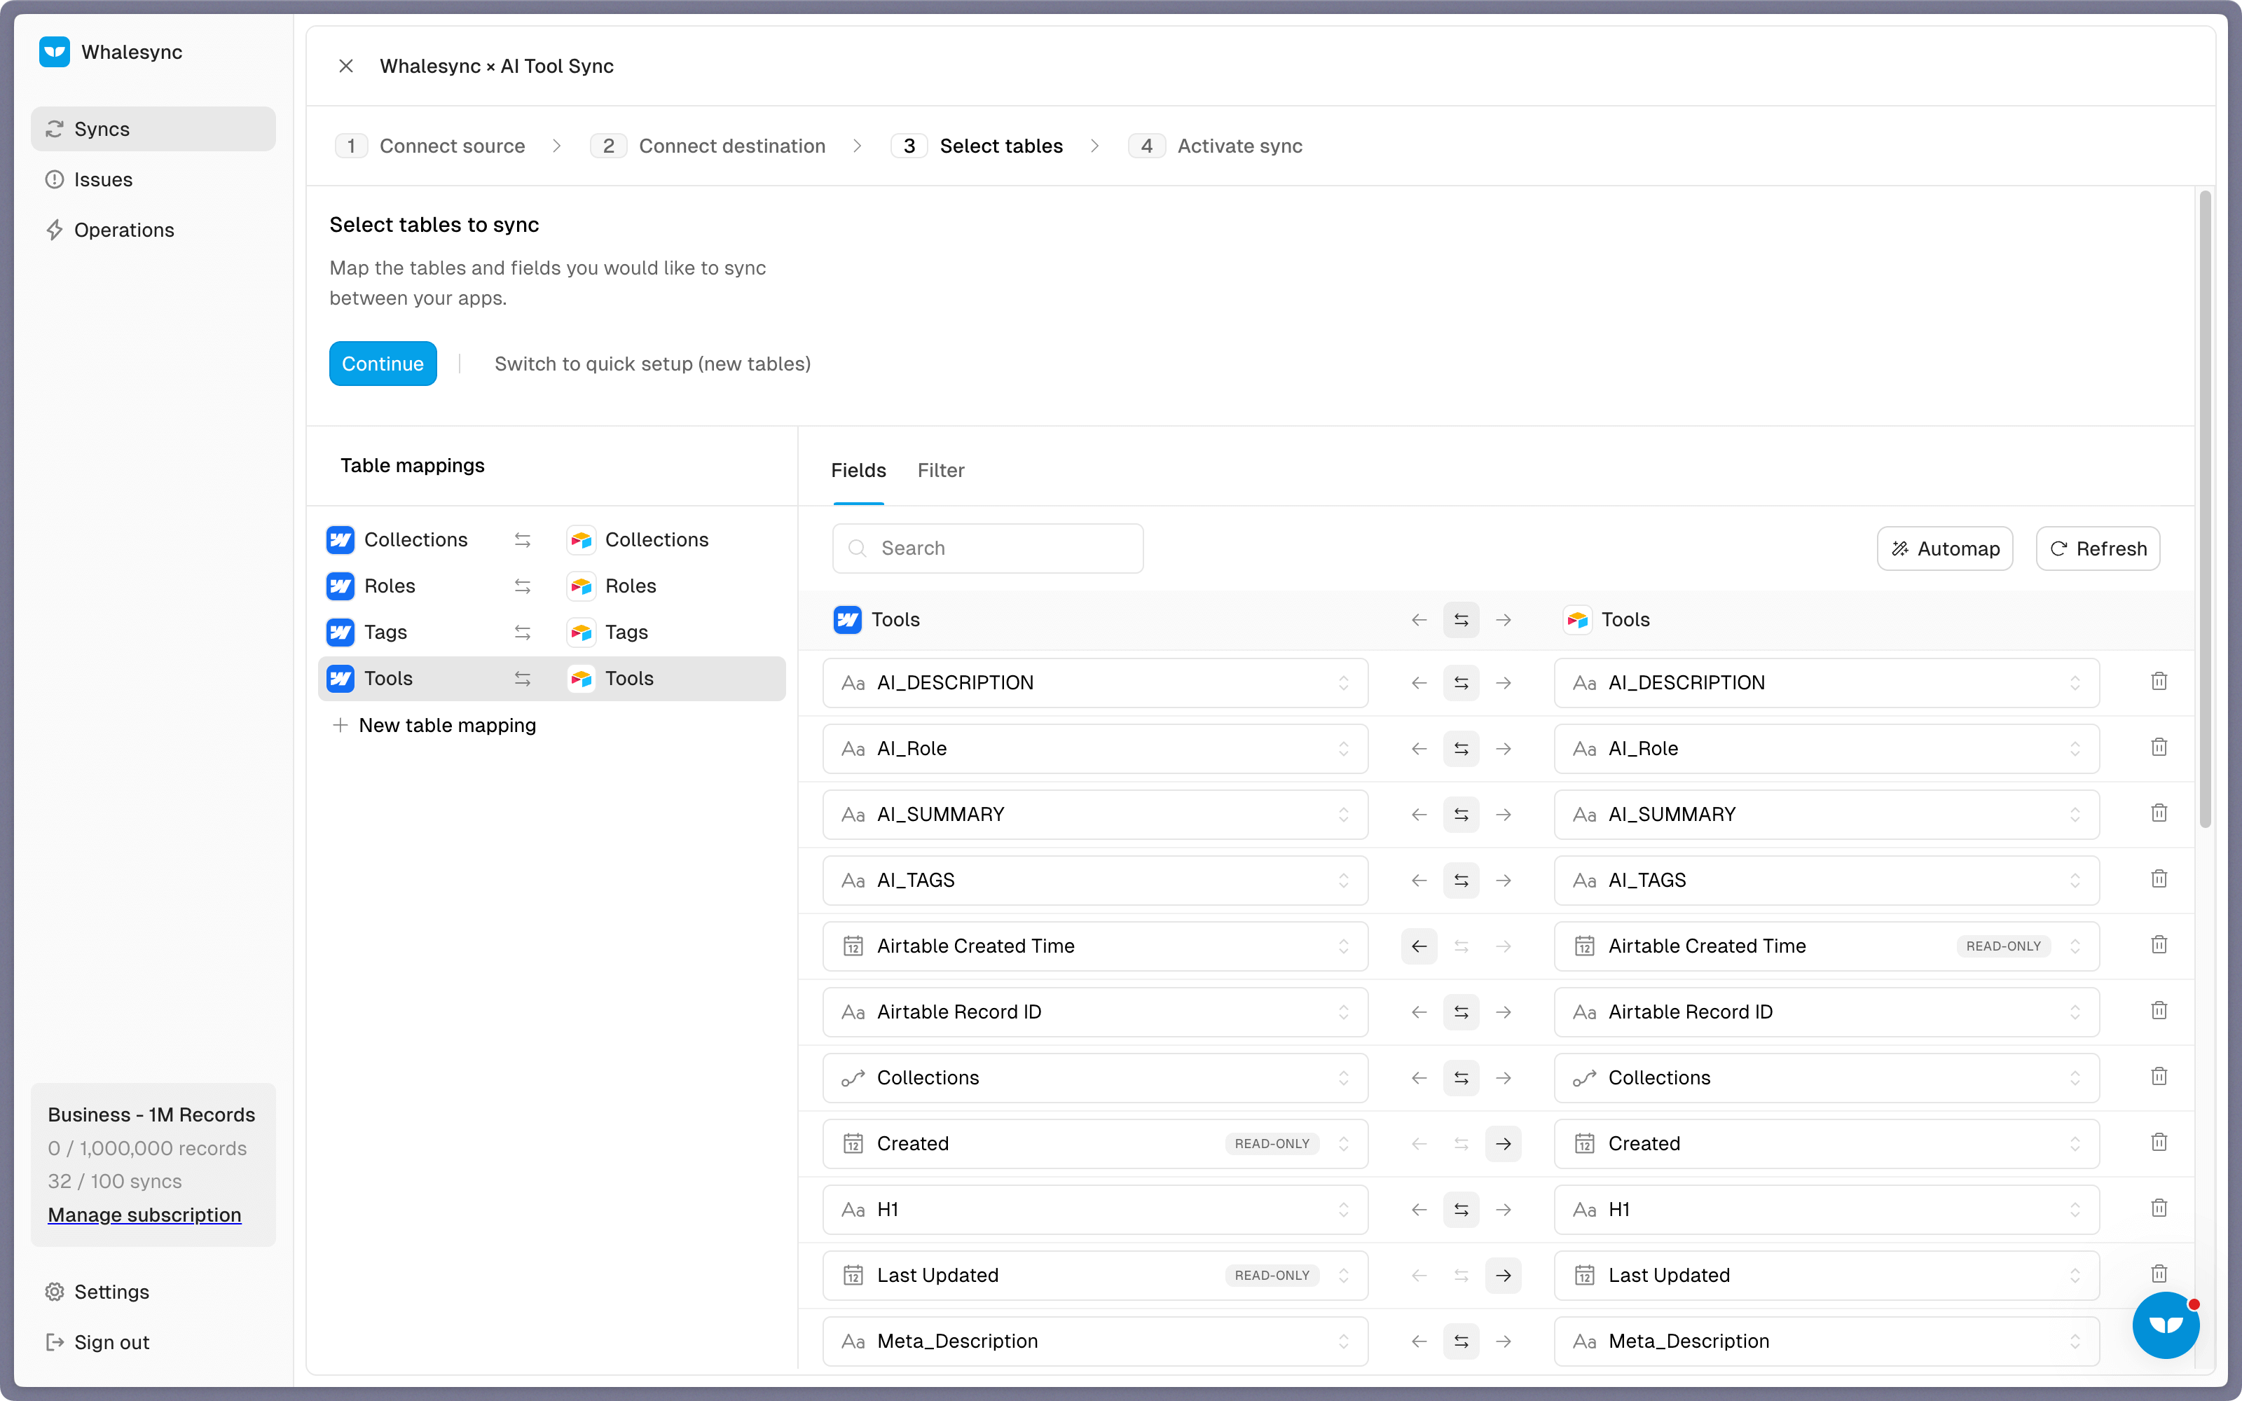
Task: Open the Manage subscription link
Action: coord(144,1215)
